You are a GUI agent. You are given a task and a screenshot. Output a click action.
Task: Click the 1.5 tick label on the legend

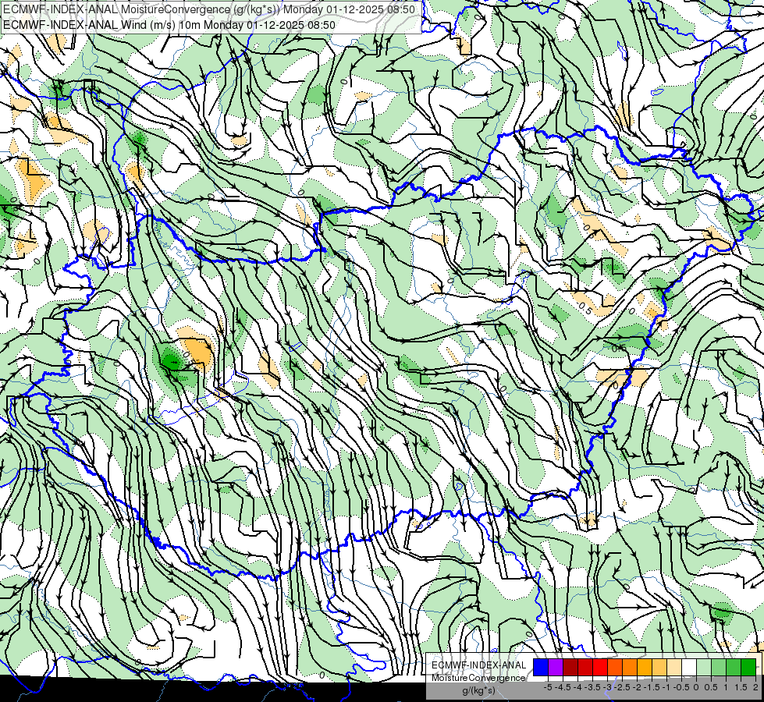741,687
